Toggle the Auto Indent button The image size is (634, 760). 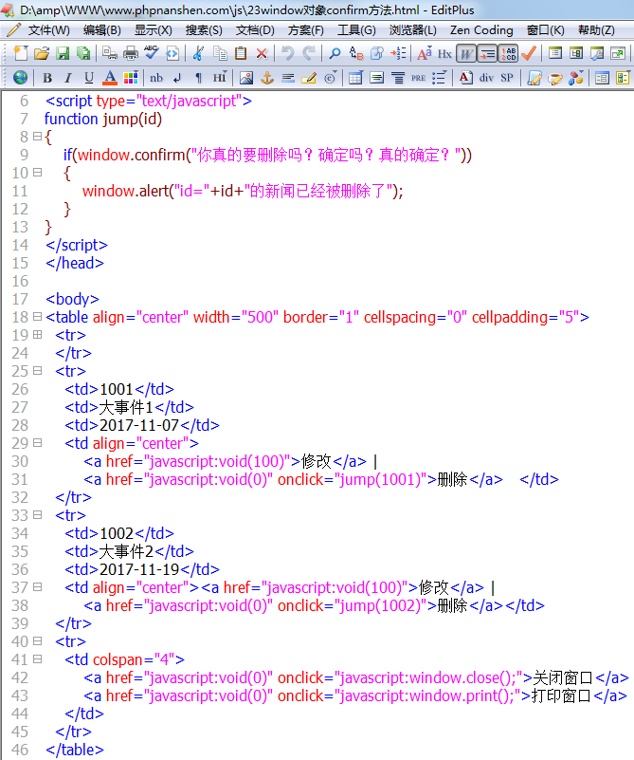tap(487, 53)
